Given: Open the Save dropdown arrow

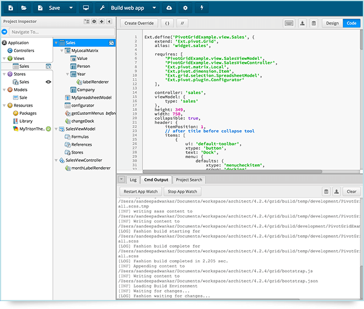Looking at the screenshot, I should tap(71, 8).
